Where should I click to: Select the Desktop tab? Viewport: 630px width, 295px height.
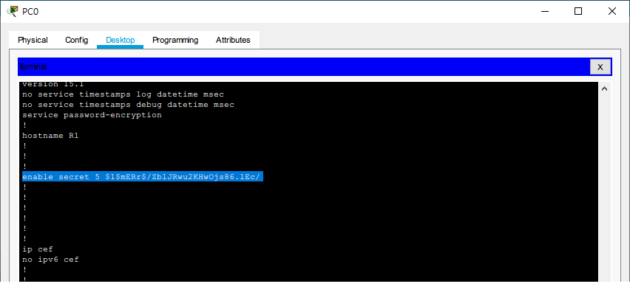click(x=121, y=40)
